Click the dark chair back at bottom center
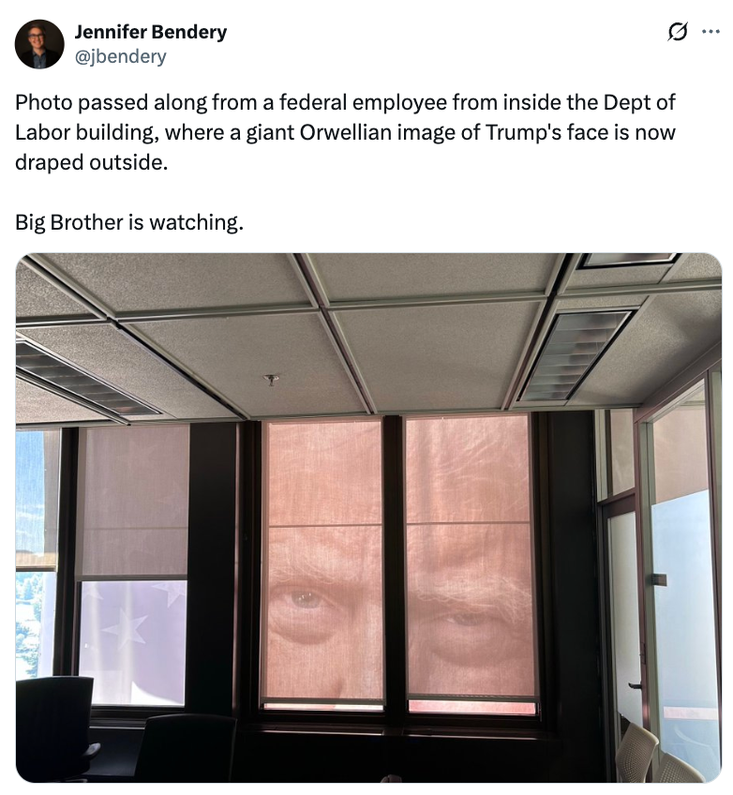This screenshot has width=733, height=795. click(x=186, y=748)
